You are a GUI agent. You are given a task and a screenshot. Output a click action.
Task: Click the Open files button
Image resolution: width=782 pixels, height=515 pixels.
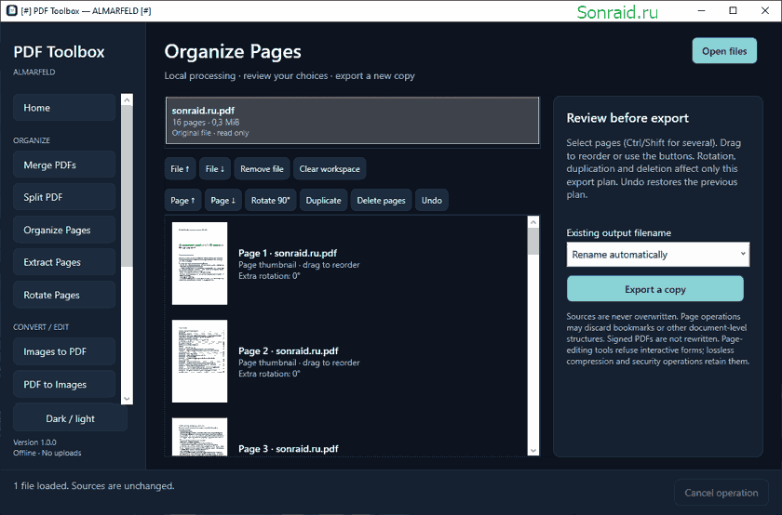724,51
